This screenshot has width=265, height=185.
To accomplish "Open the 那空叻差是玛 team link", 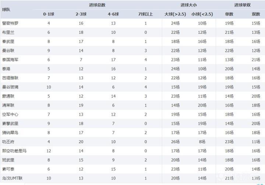I will point(13,150).
